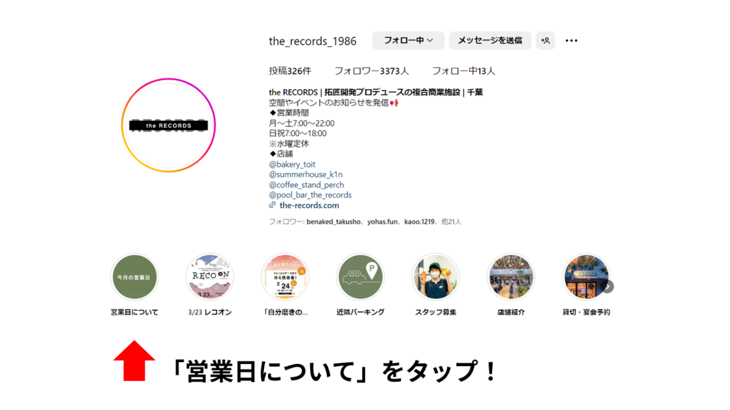
Task: Open the スタッフ募集 staff highlight
Action: tap(436, 277)
